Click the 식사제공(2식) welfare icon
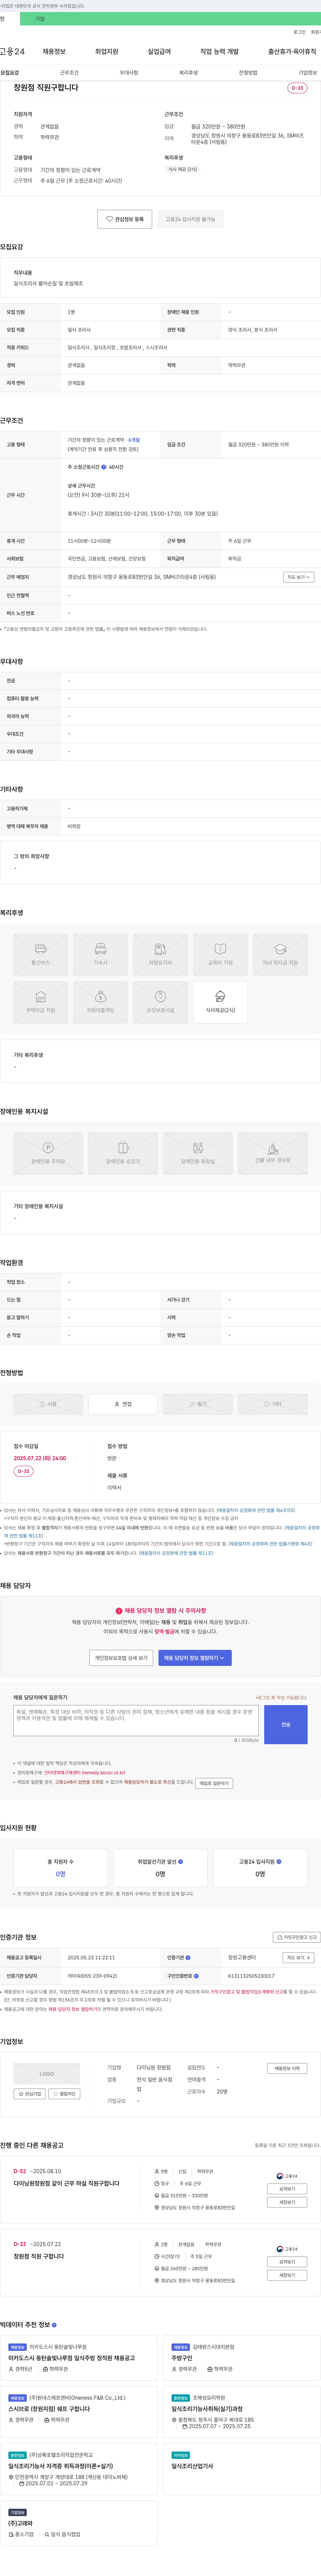 point(220,1002)
